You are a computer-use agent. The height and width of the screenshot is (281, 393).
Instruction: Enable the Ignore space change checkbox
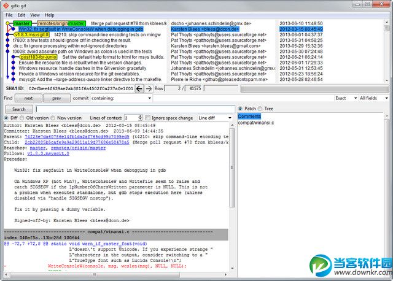coord(147,118)
